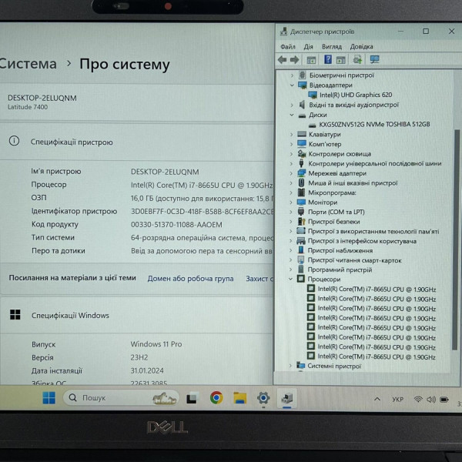The height and width of the screenshot is (462, 462).
Task: Open File Explorer from taskbar
Action: pos(239,398)
